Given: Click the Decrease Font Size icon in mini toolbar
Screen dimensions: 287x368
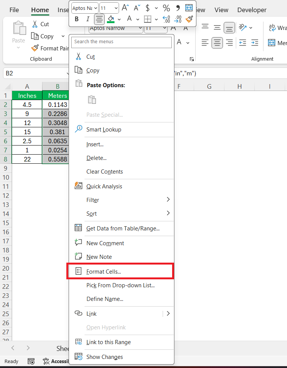Looking at the screenshot, I should click(137, 8).
